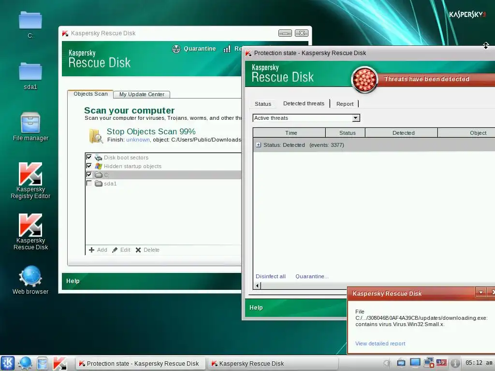Select the sda1 row in scan list

(x=163, y=183)
